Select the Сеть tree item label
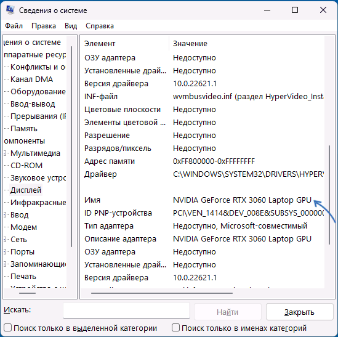338x337 pixels. click(18, 239)
